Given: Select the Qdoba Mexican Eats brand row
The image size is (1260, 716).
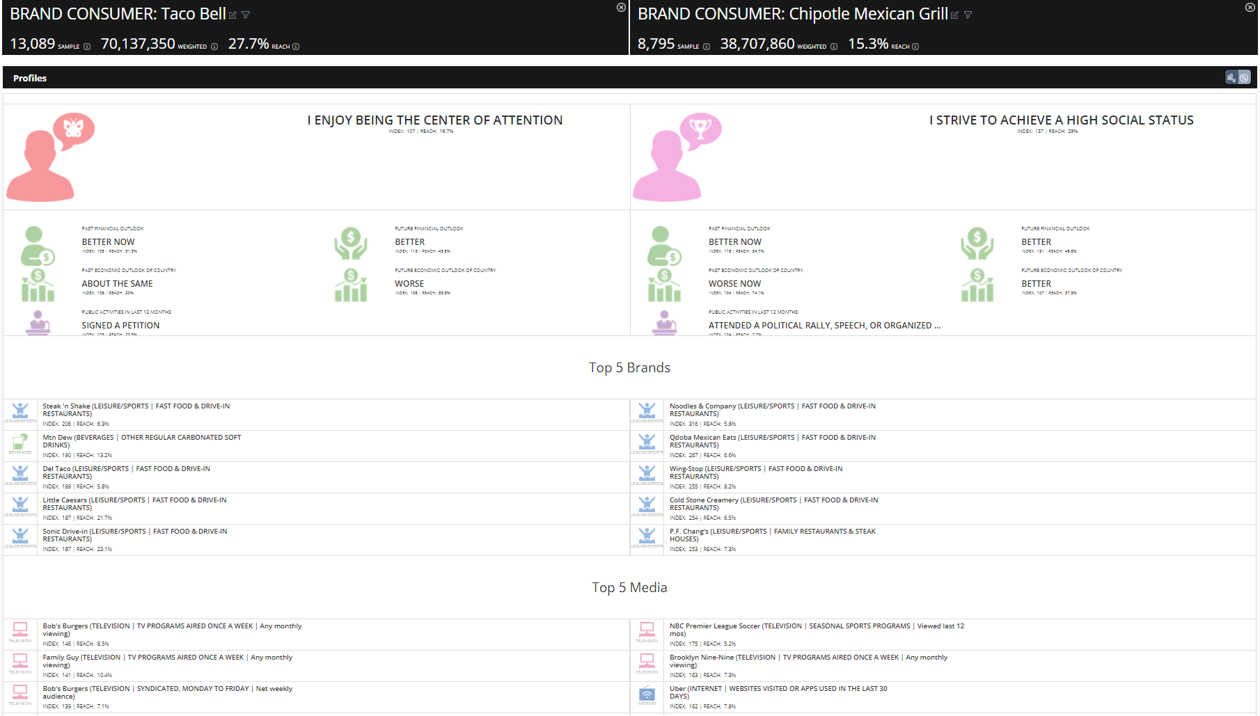Looking at the screenshot, I should click(943, 446).
